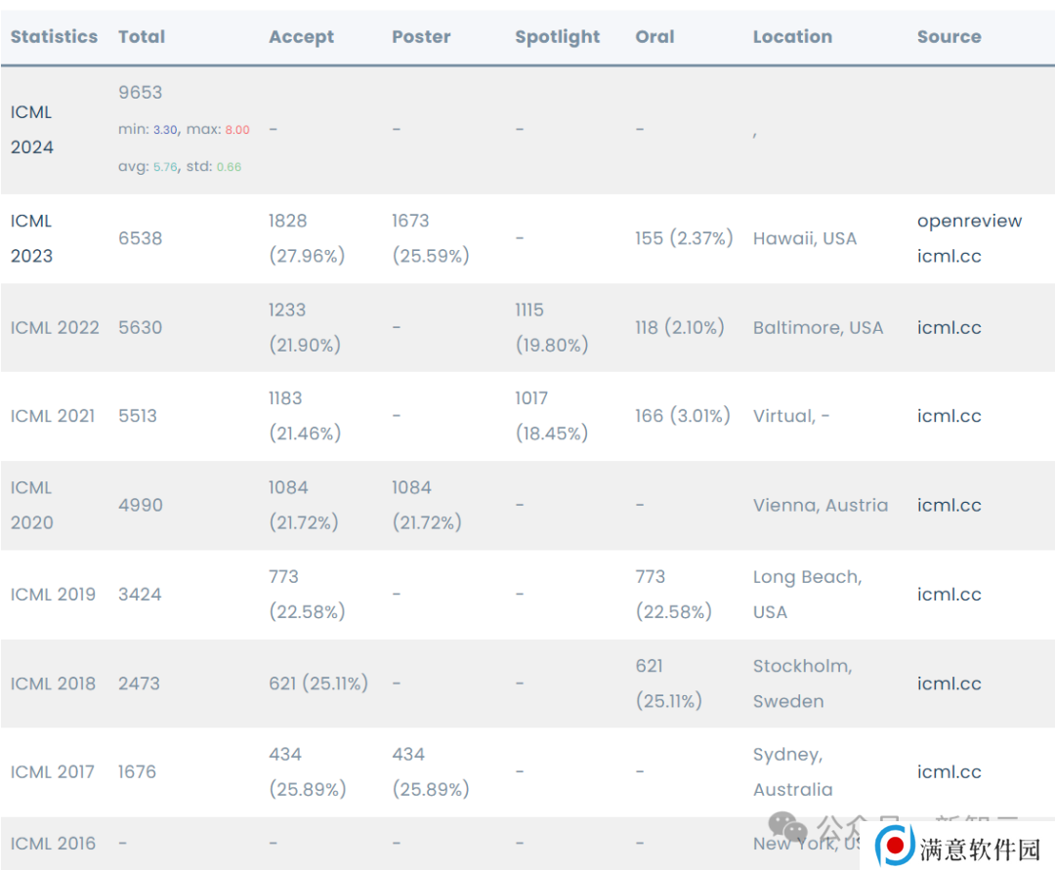Select the Poster column header
1055x870 pixels.
point(421,36)
